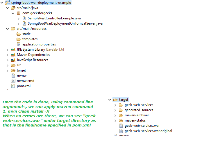The height and width of the screenshot is (145, 218).
Task: Select the com.geeksforgeeks label
Action: tap(37, 13)
